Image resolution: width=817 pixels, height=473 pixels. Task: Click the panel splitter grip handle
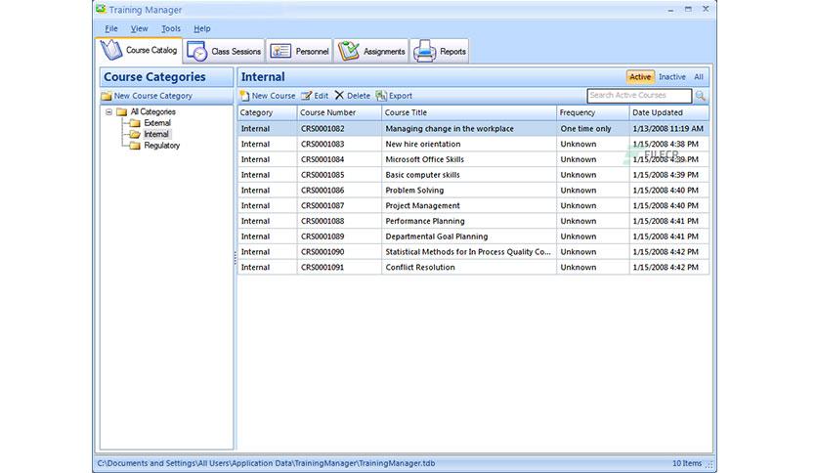(236, 258)
